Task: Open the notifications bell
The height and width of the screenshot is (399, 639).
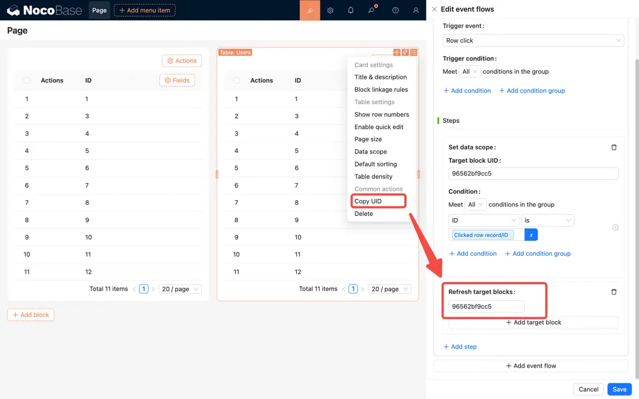Action: click(x=350, y=10)
